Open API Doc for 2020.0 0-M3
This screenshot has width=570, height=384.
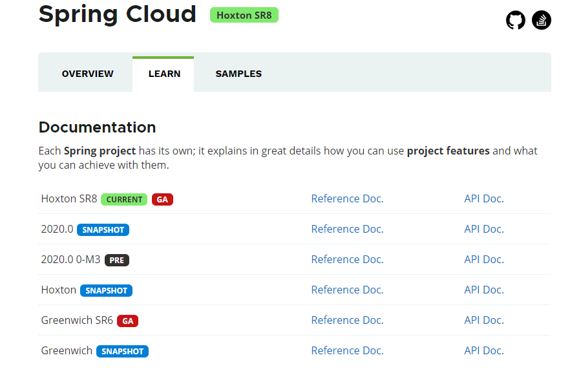pos(483,259)
